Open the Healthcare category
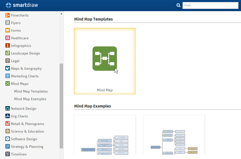 20,38
